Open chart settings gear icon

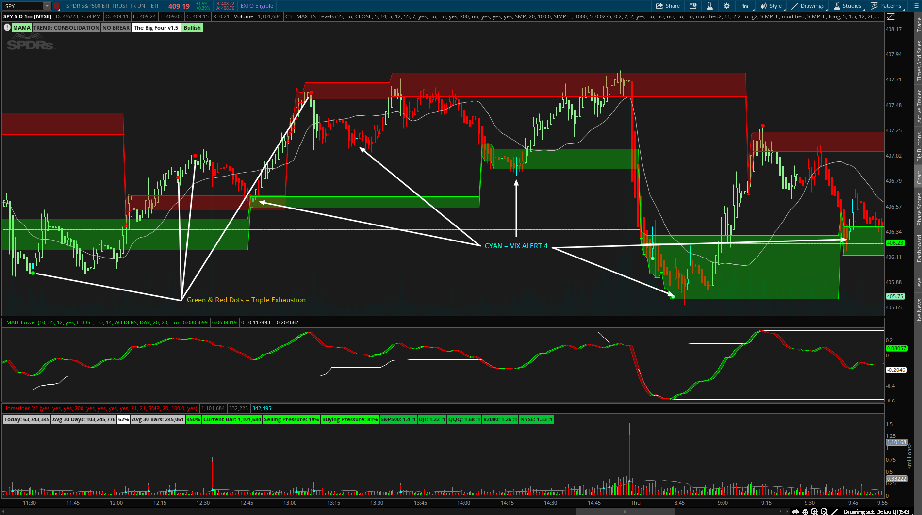coord(726,6)
